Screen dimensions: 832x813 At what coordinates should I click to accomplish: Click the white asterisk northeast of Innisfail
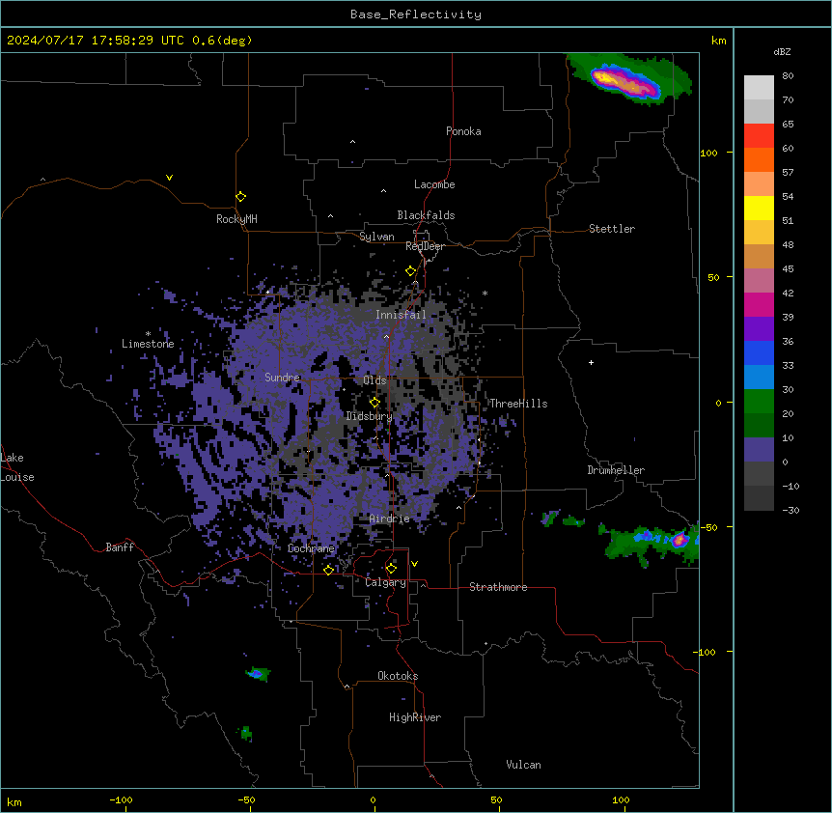pos(485,293)
